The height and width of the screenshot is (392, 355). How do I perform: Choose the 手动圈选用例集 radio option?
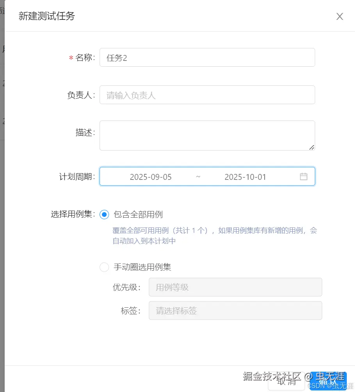(104, 267)
